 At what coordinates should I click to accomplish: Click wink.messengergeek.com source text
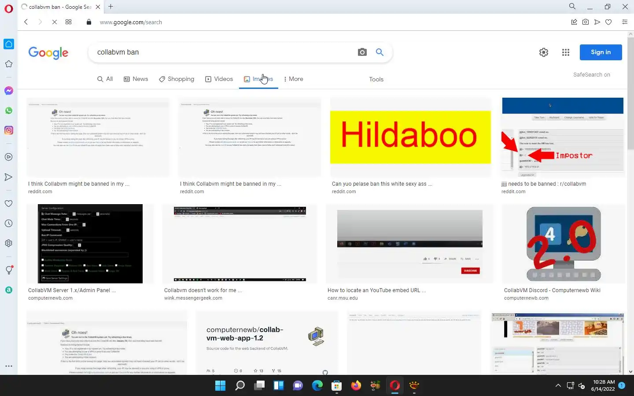click(x=193, y=298)
